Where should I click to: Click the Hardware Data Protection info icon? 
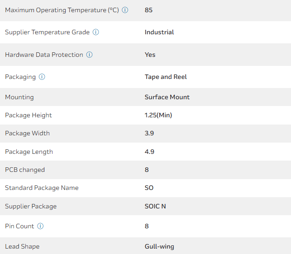(x=90, y=55)
